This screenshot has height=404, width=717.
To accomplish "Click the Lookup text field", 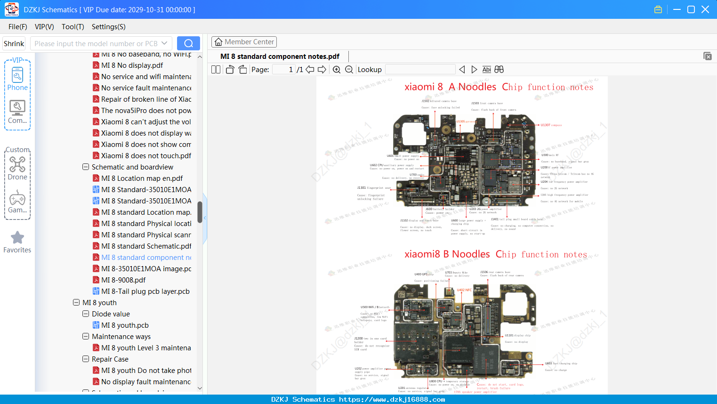I will [420, 70].
